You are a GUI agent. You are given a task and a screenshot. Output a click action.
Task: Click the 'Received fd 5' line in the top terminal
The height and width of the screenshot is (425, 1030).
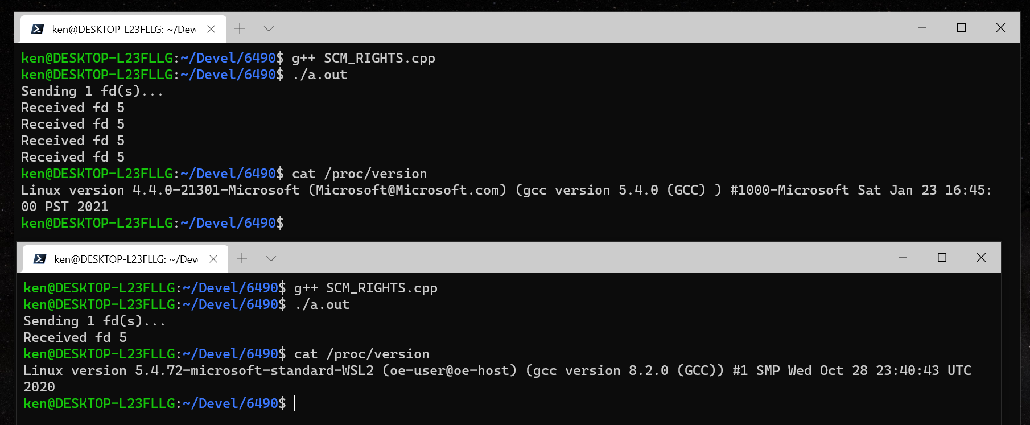pyautogui.click(x=72, y=108)
